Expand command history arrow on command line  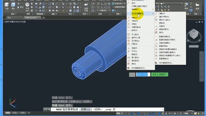click(163, 110)
